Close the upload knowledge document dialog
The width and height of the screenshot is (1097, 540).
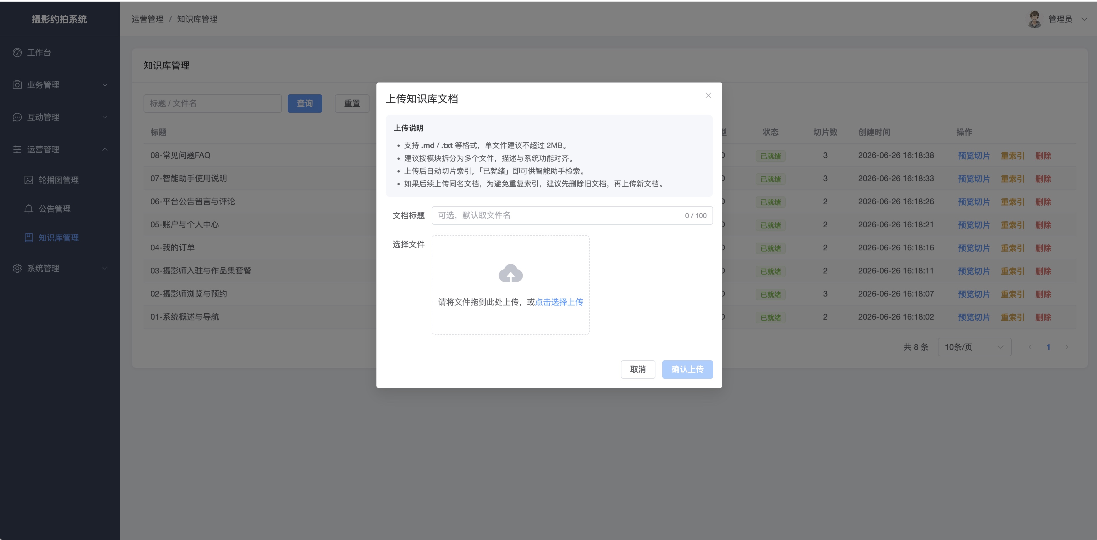click(x=708, y=95)
